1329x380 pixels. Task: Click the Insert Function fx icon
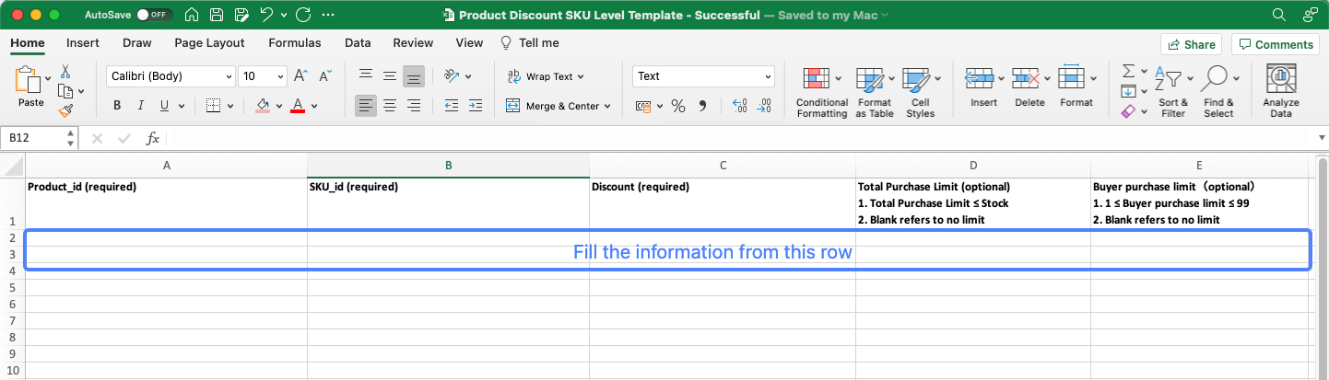point(153,138)
